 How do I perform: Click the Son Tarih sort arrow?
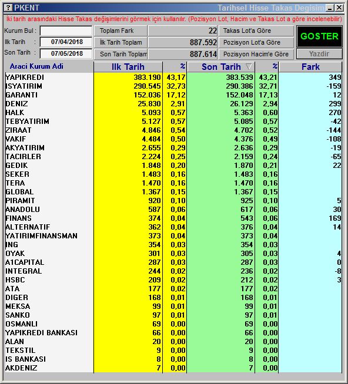tap(249, 66)
